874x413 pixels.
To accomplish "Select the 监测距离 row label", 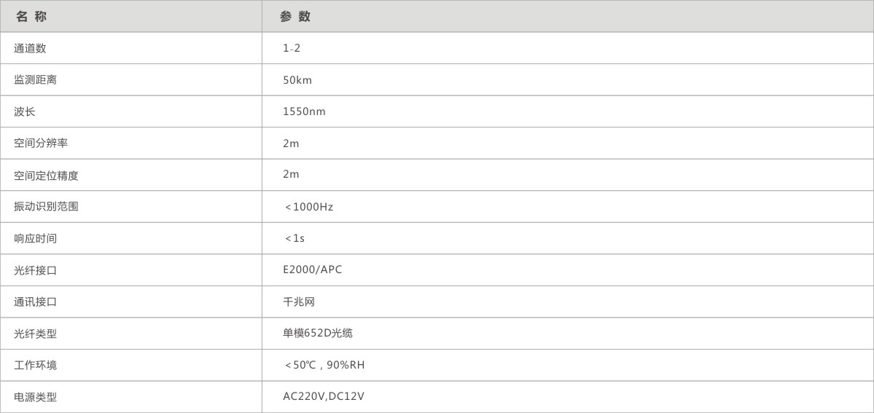I will pyautogui.click(x=35, y=80).
